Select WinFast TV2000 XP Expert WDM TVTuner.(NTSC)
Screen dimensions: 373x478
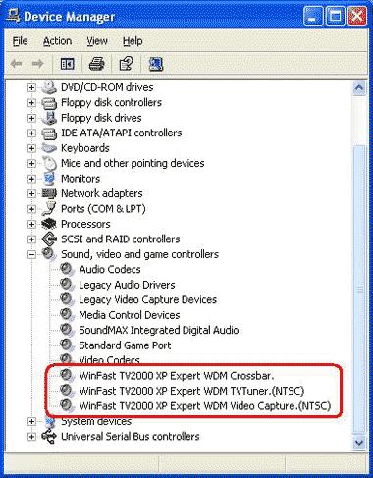pyautogui.click(x=191, y=391)
